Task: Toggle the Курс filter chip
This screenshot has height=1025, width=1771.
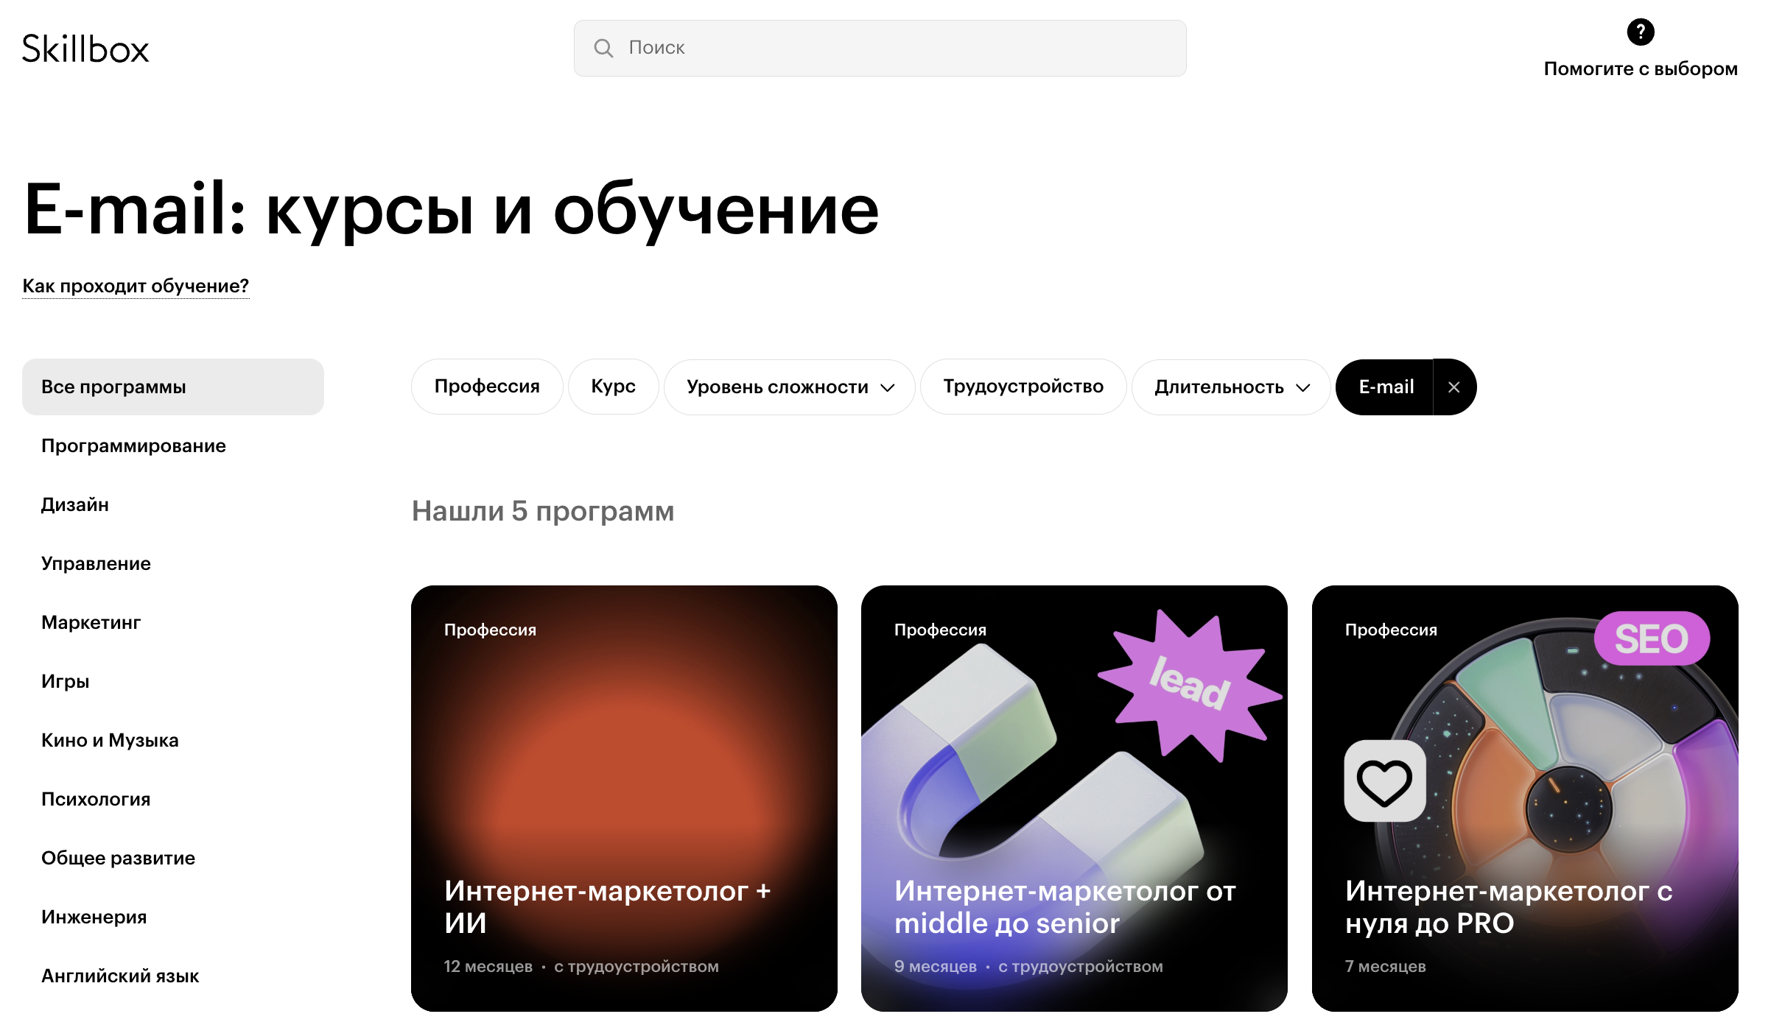Action: [613, 387]
